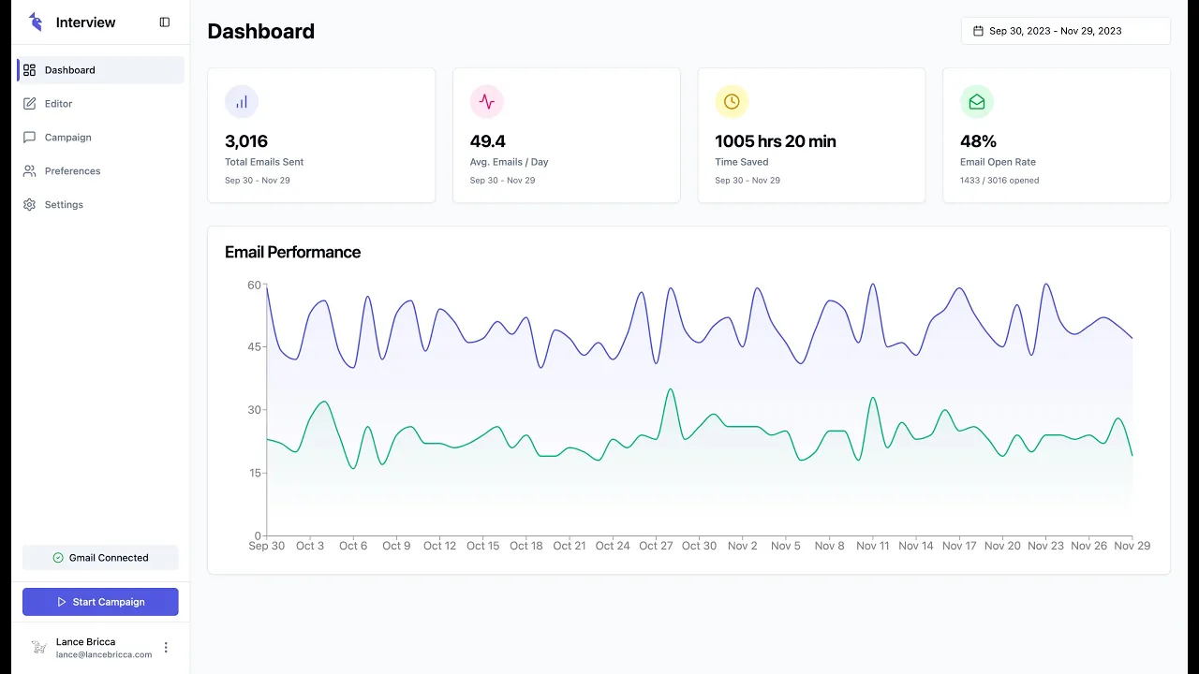Start a new campaign
Image resolution: width=1199 pixels, height=674 pixels.
tap(100, 602)
